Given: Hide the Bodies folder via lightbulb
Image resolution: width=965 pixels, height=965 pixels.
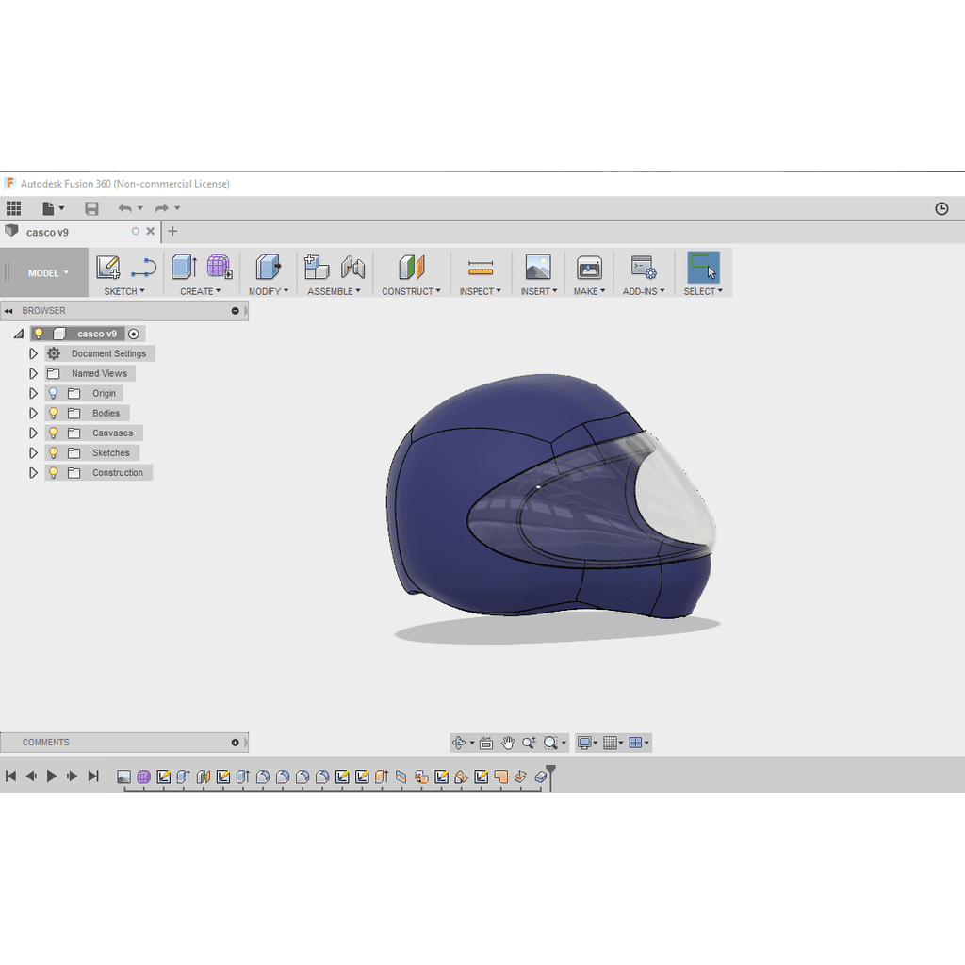Looking at the screenshot, I should [54, 413].
